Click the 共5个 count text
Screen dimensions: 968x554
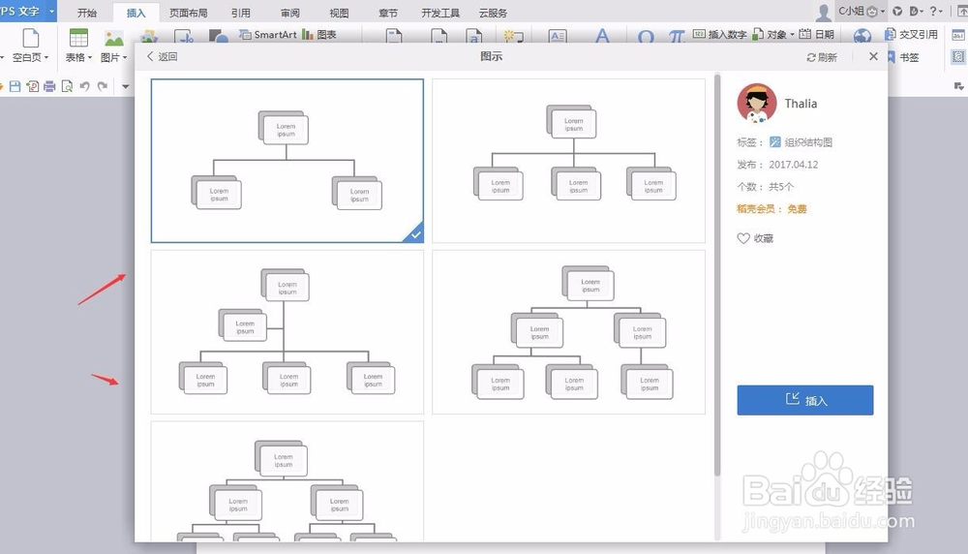click(781, 187)
